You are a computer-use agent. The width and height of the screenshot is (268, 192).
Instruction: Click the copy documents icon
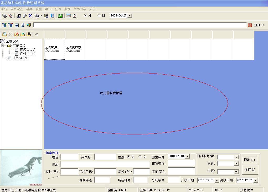tap(37, 16)
